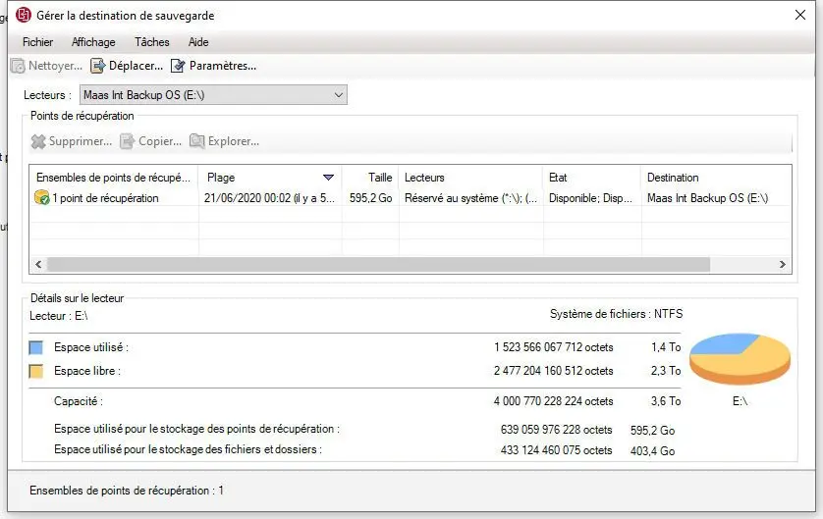Image resolution: width=823 pixels, height=519 pixels.
Task: Click the yellow Espace libre swatch
Action: pos(35,371)
